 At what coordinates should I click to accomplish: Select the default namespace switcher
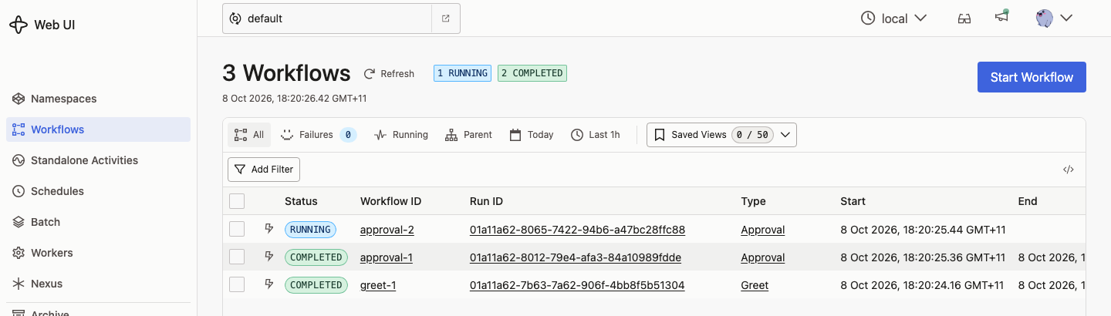coord(327,18)
